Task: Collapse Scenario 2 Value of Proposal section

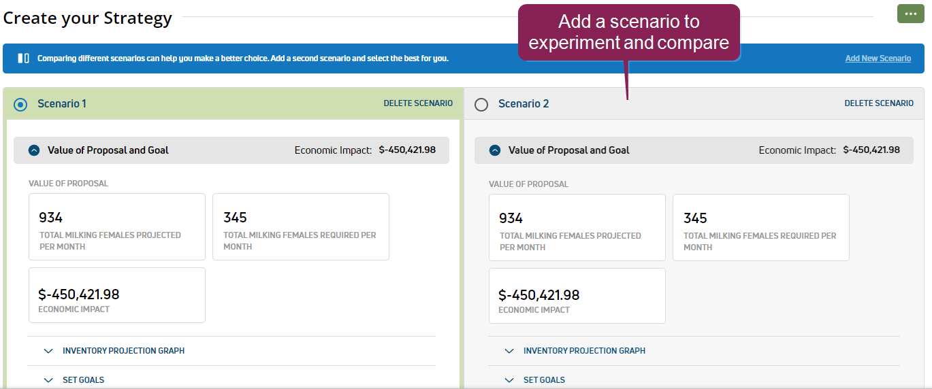Action: click(495, 150)
